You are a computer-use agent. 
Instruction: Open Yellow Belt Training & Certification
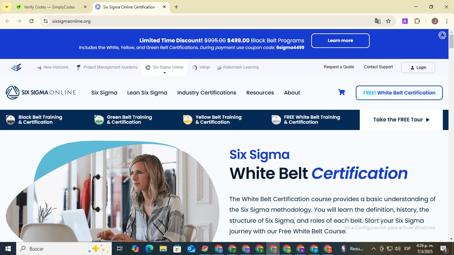[212, 120]
